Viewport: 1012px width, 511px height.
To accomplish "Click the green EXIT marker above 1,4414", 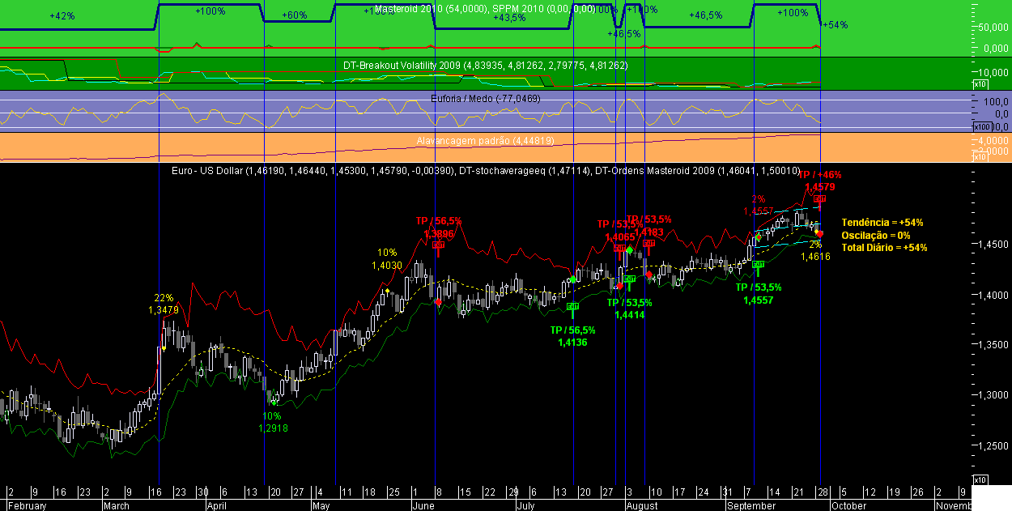I will (x=629, y=279).
